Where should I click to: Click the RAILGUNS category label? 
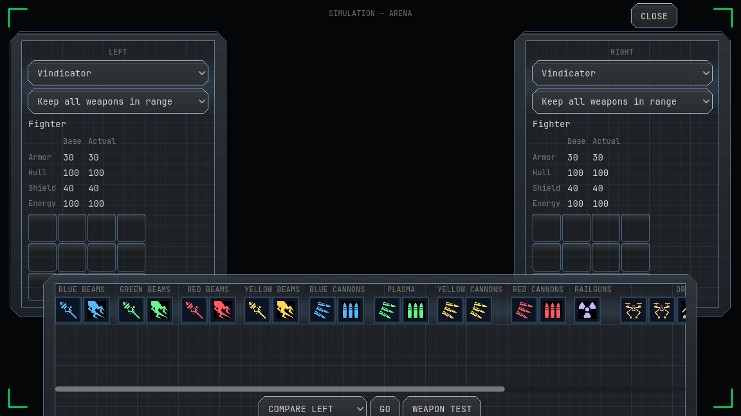pos(592,290)
